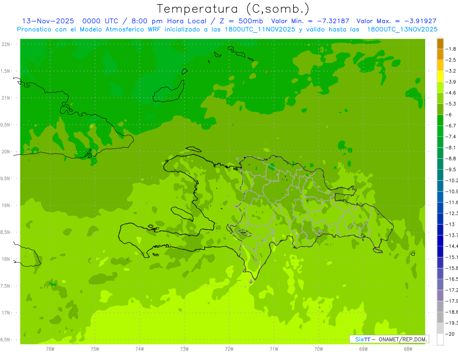This screenshot has height=354, width=458.
Task: Click the '-16.5' colorbar value
Action: (x=452, y=279)
